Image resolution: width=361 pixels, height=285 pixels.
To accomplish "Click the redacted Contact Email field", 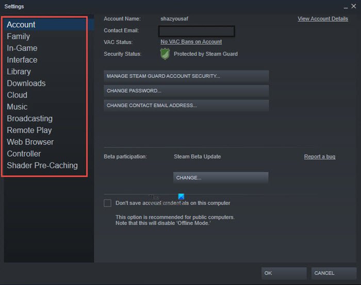I will click(196, 31).
